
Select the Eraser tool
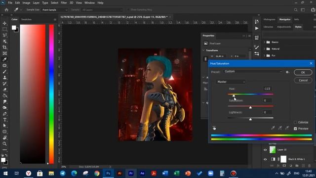pos(4,89)
